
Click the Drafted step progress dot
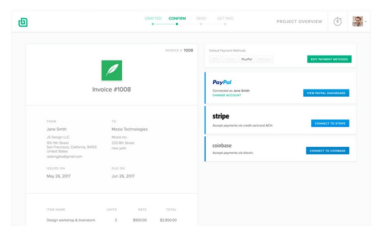click(153, 24)
